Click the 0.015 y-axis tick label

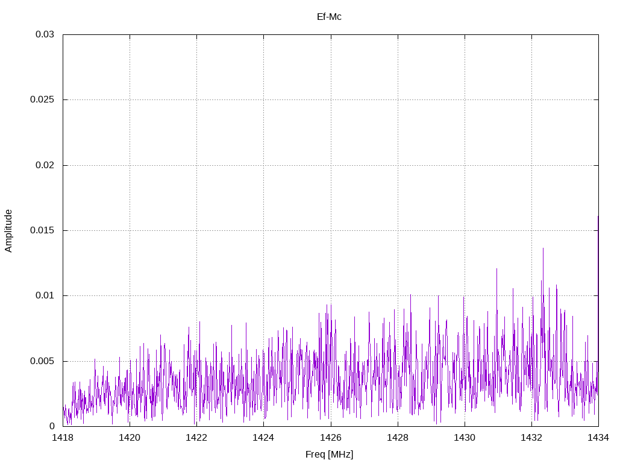point(42,230)
